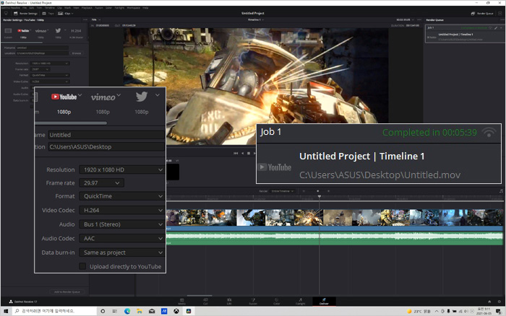Screen dimensions: 506x316
Task: Open the Windows notification center icon
Action: [499, 311]
